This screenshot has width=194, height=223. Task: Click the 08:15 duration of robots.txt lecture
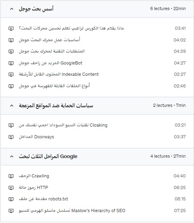tap(180, 199)
